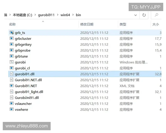Click the search magnifier icon
This screenshot has height=133, width=166.
point(156,15)
